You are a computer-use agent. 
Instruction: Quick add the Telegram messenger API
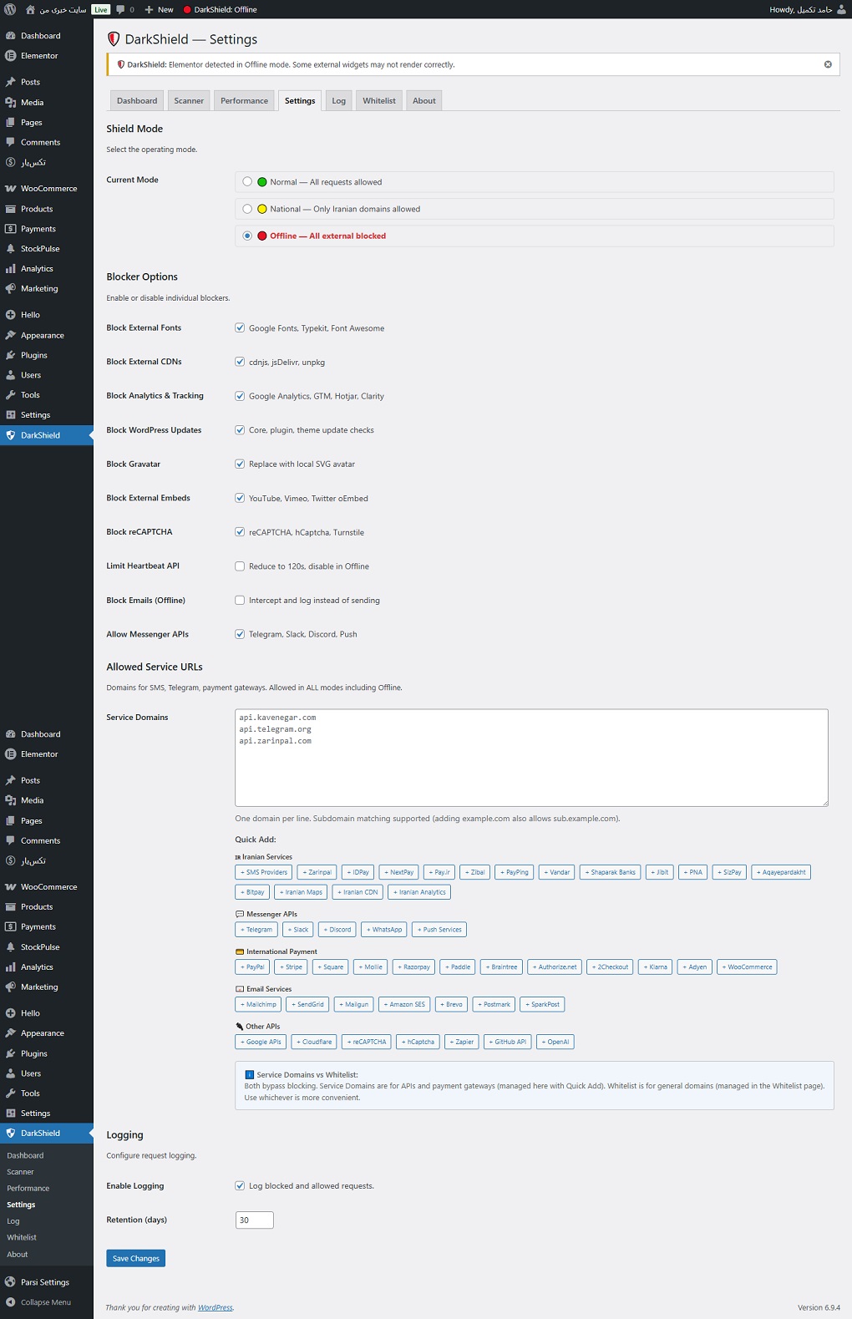click(x=256, y=930)
